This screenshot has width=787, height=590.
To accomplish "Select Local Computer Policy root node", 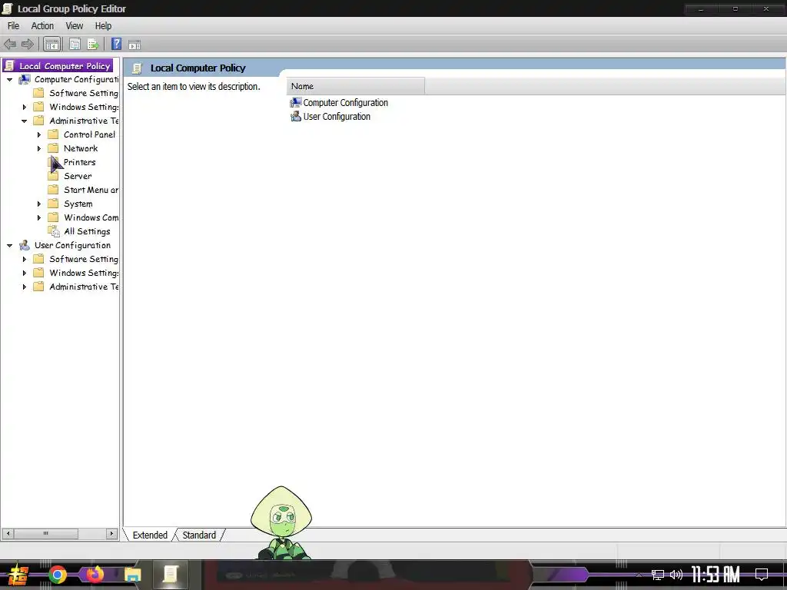I will coord(58,66).
